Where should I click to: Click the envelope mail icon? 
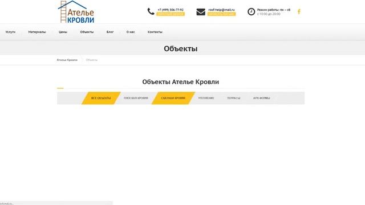click(x=201, y=12)
